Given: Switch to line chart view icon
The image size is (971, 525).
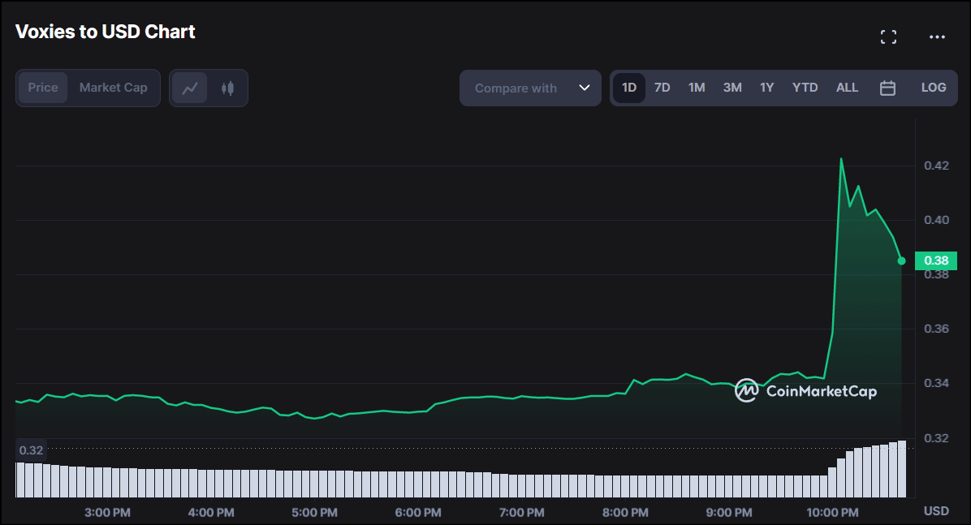Looking at the screenshot, I should pyautogui.click(x=191, y=88).
